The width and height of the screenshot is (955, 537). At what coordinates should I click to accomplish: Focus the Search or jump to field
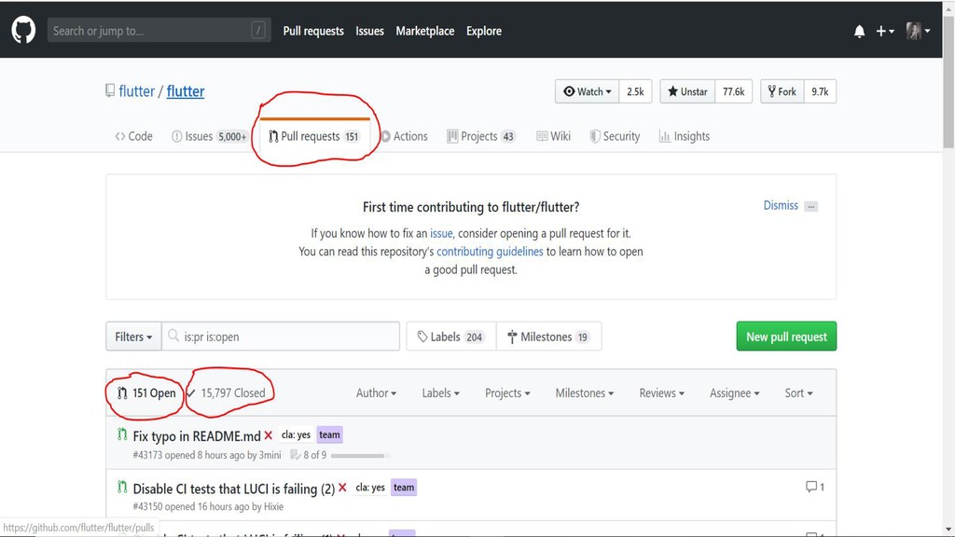pyautogui.click(x=159, y=31)
